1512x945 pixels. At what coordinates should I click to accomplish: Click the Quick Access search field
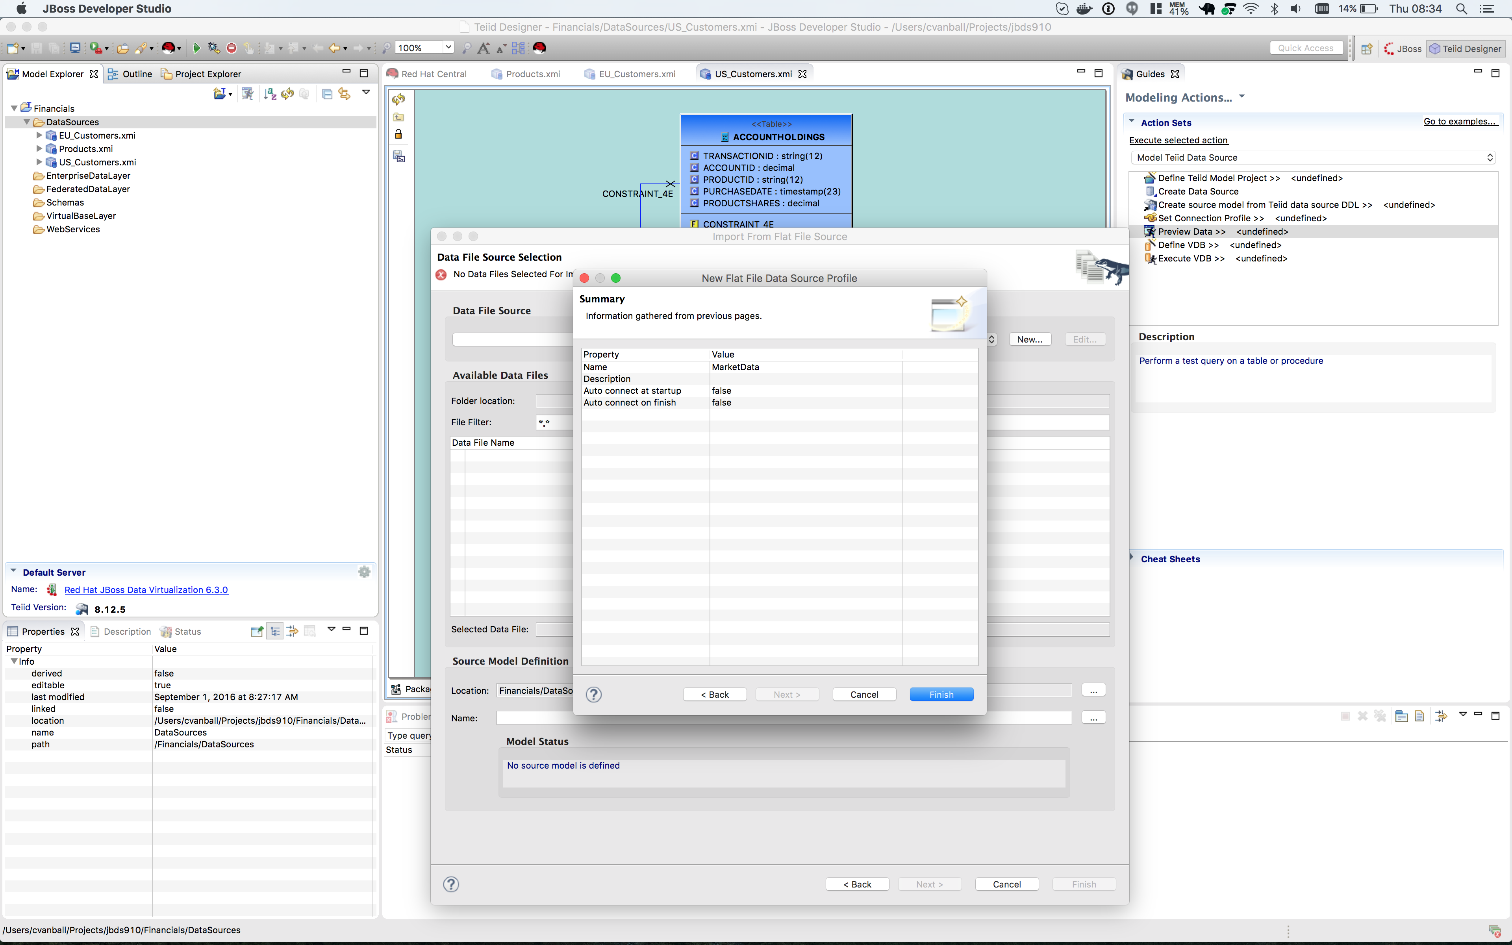click(x=1306, y=48)
